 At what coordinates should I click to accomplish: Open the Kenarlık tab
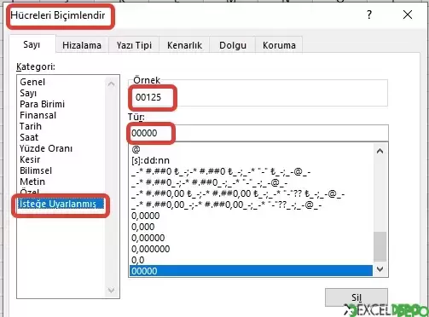coord(184,45)
